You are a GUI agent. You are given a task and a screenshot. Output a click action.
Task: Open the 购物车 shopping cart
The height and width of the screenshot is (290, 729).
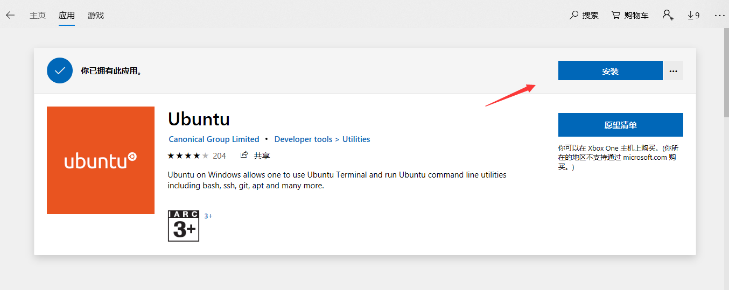click(x=630, y=15)
